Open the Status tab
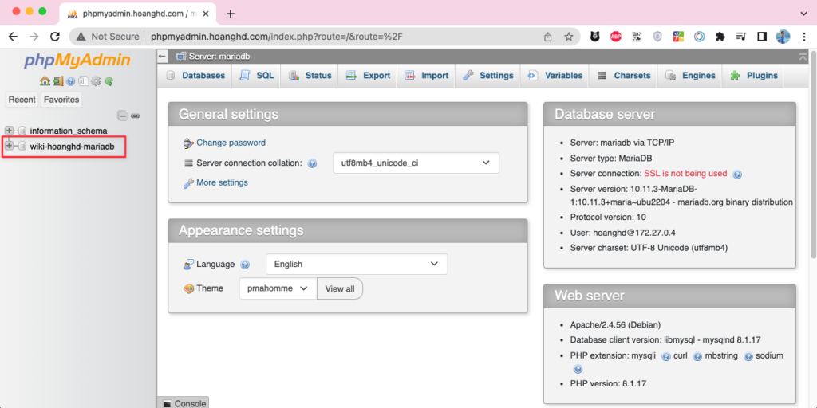This screenshot has width=817, height=408. tap(310, 76)
